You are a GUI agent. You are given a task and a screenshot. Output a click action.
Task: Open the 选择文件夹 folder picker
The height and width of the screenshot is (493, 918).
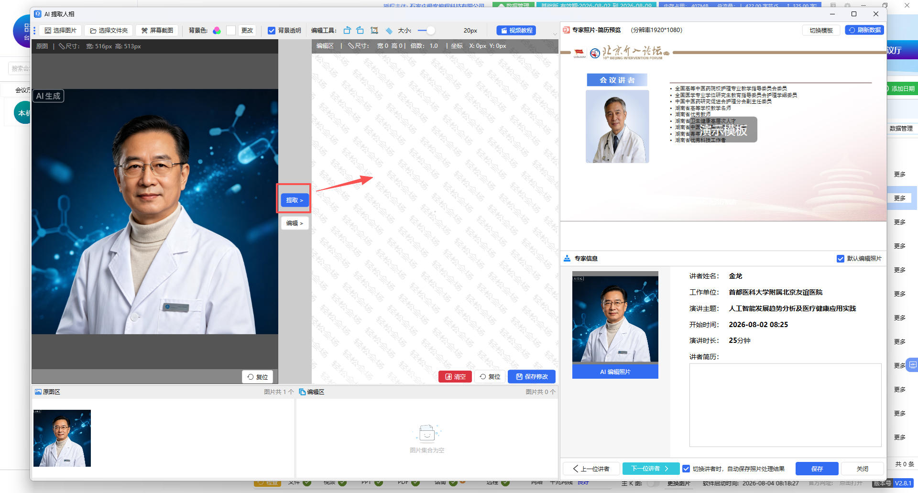109,31
